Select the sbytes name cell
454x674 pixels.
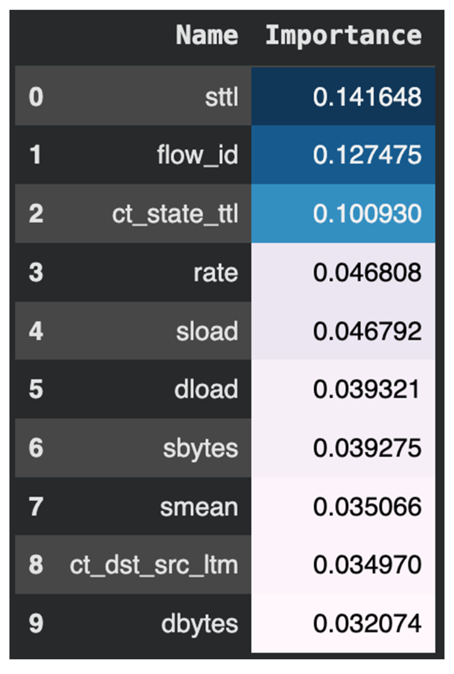[x=200, y=448]
